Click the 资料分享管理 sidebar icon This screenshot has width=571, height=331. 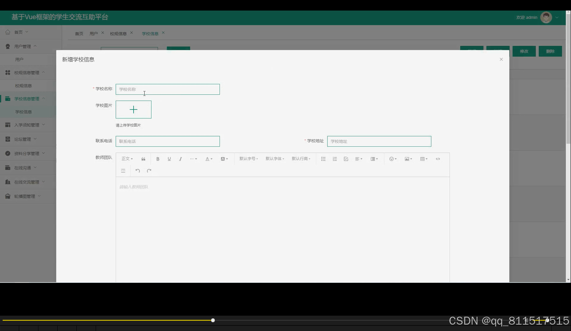(8, 153)
